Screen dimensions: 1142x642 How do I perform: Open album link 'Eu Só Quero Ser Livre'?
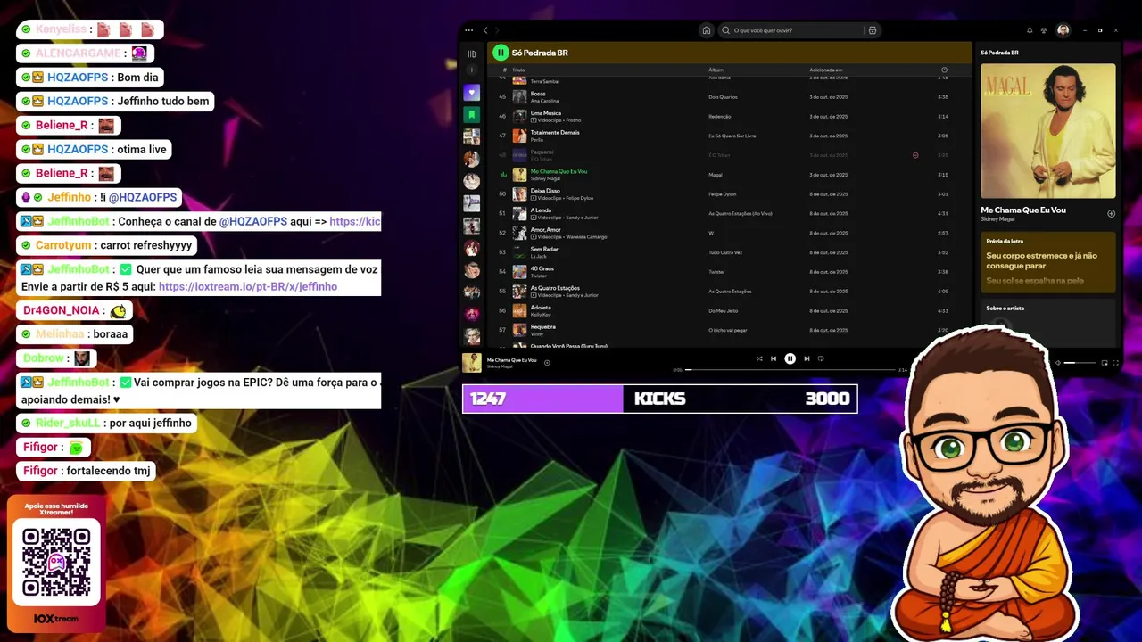click(732, 136)
